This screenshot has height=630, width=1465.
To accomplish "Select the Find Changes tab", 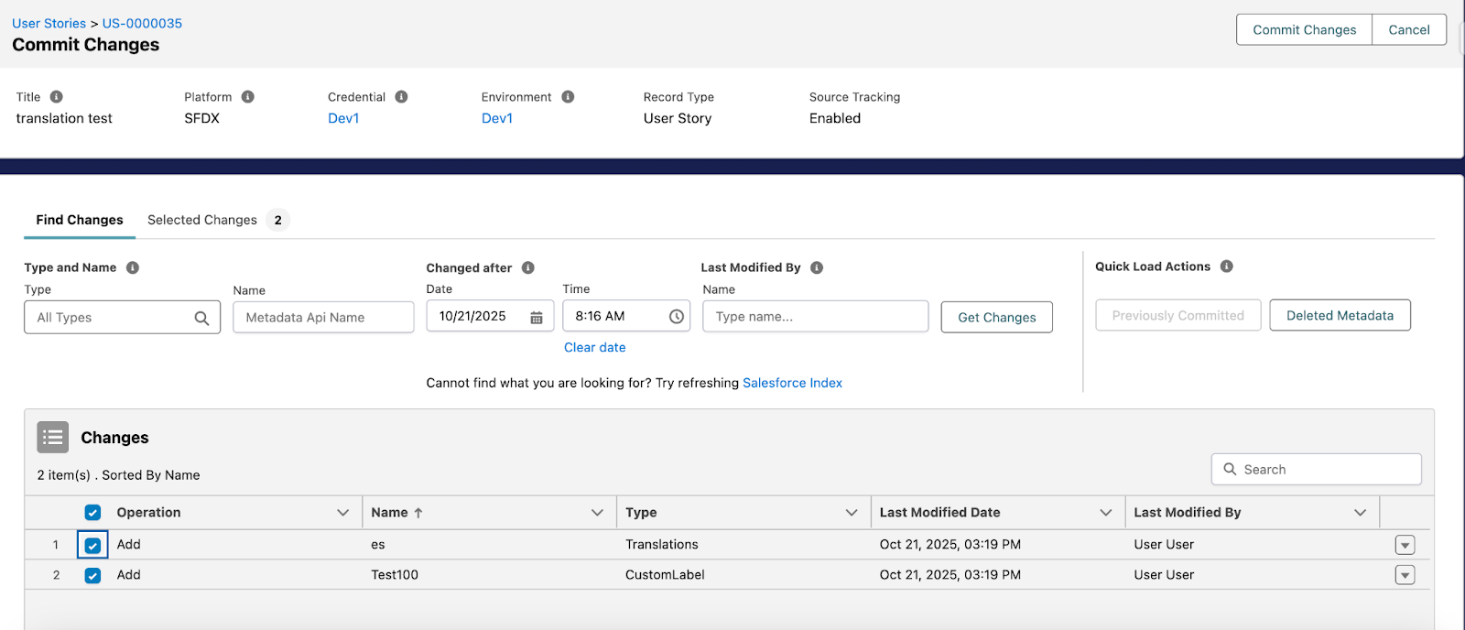I will 80,220.
